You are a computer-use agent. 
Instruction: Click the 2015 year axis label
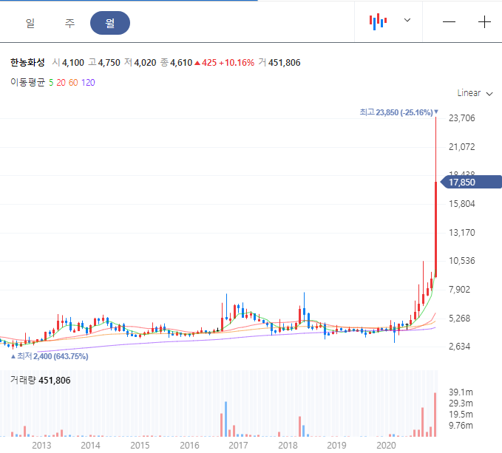140,446
